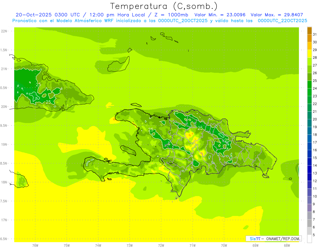Select the title Temperatura (C,somb.)
This screenshot has width=322, height=249.
[x=164, y=6]
